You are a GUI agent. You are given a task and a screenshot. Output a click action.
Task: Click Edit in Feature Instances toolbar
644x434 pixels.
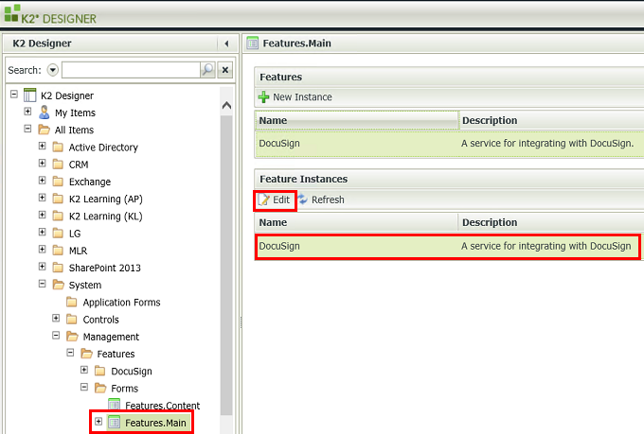(275, 200)
